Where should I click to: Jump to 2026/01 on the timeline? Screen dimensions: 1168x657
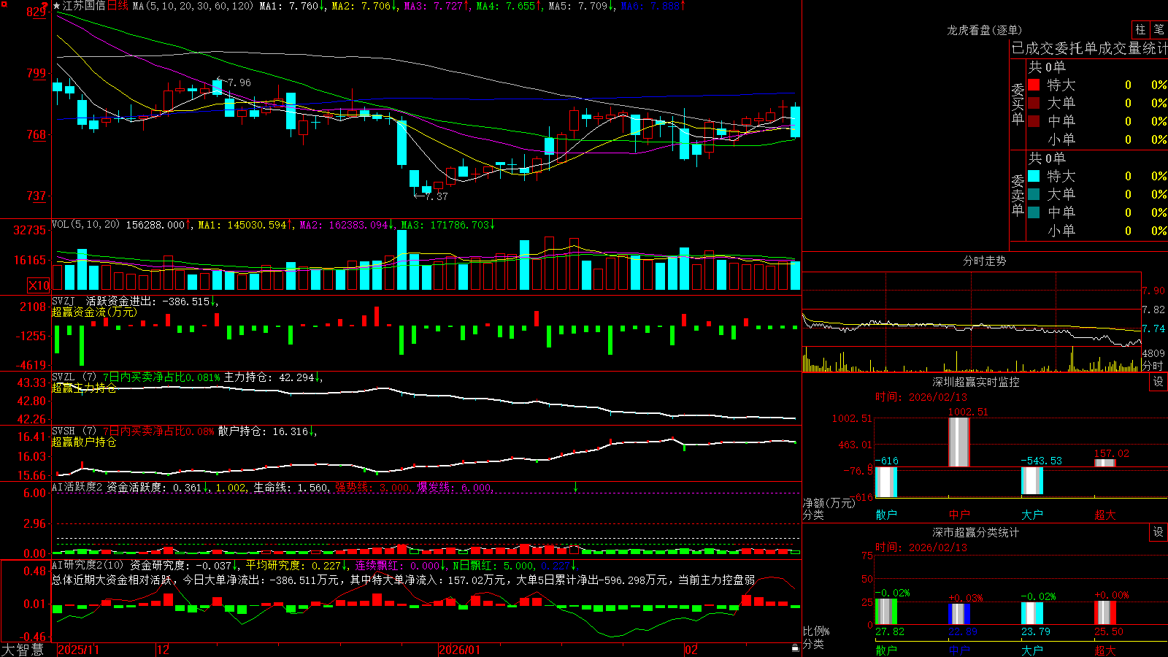pos(460,650)
